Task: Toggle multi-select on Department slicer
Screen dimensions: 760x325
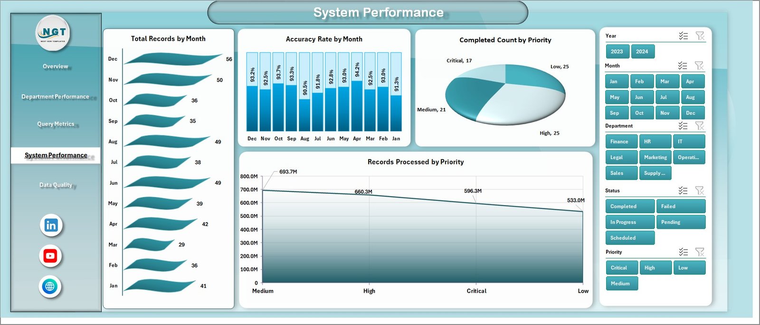Action: tap(683, 126)
